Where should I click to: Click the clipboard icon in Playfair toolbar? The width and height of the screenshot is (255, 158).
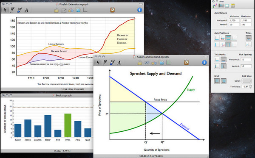(112, 10)
